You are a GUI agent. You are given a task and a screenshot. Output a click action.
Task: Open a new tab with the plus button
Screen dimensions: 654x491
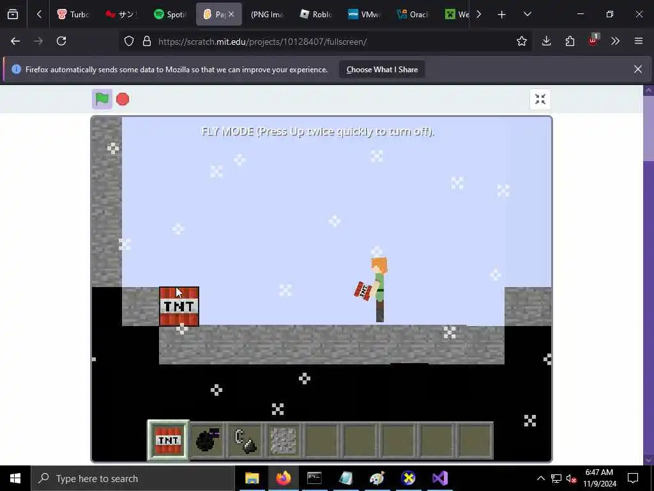tap(502, 14)
